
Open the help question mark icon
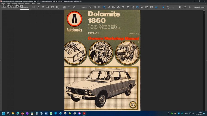(184, 7)
